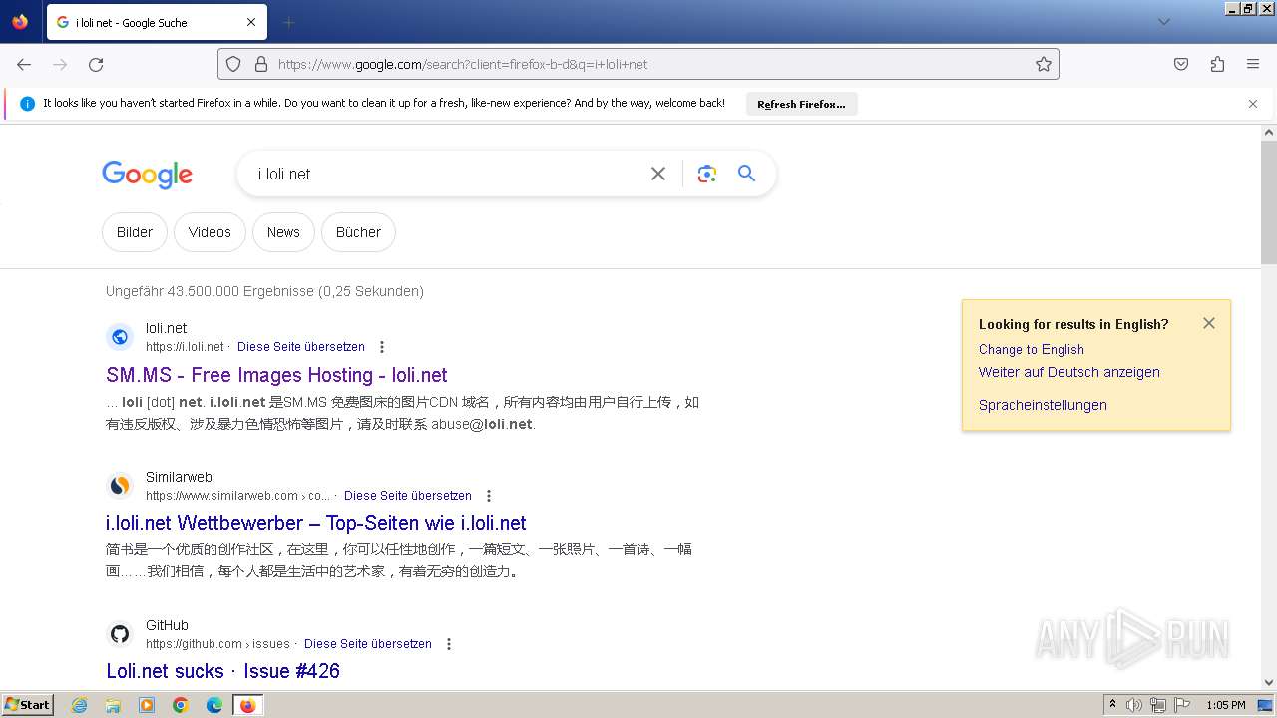1277x718 pixels.
Task: Click the scrollbar down arrow
Action: coord(1269,683)
